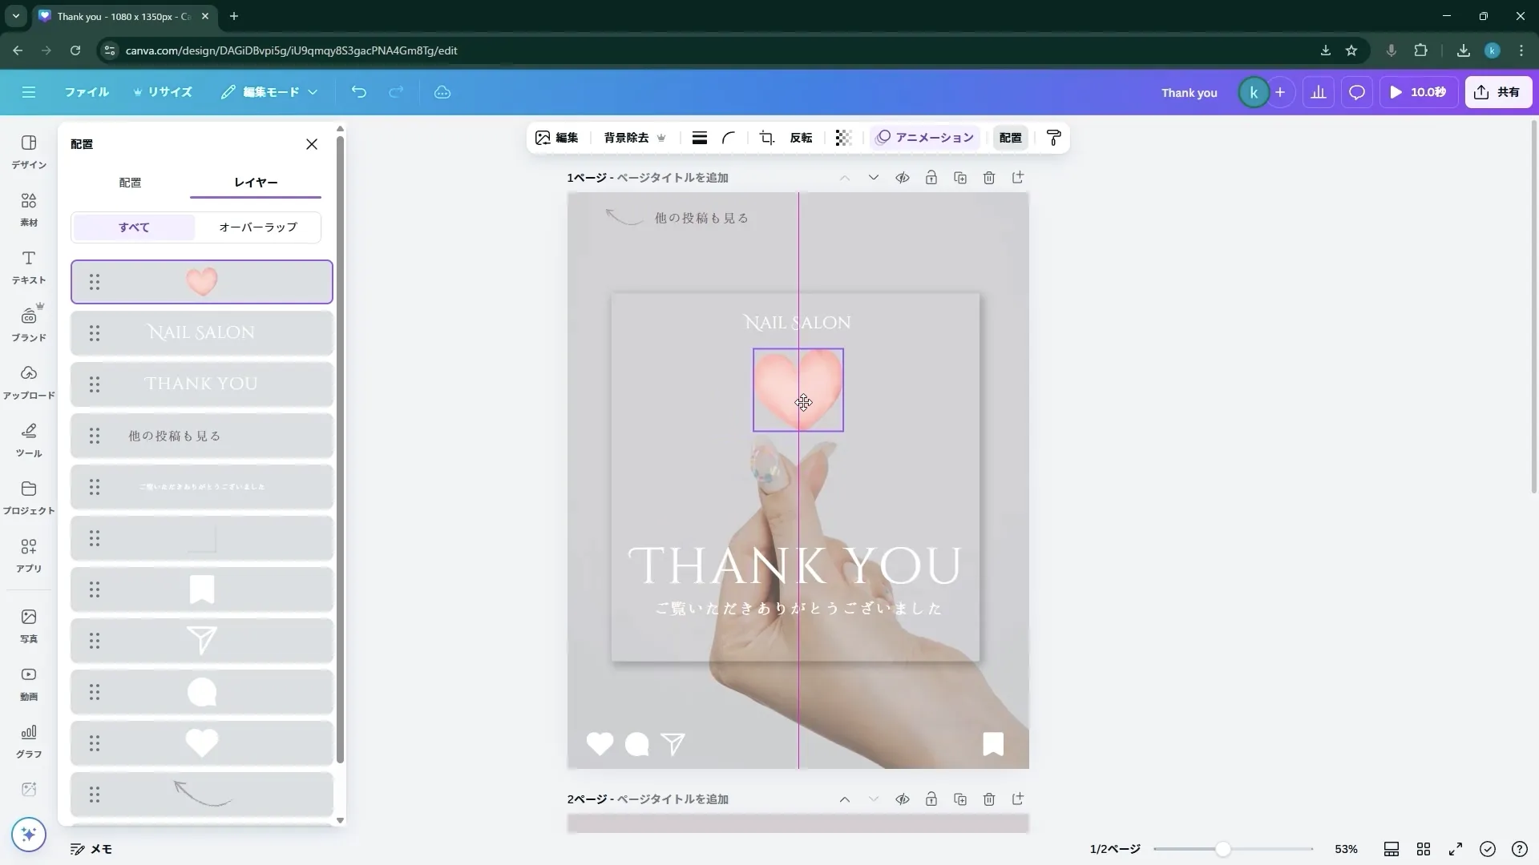Image resolution: width=1539 pixels, height=865 pixels.
Task: Open the comments speech bubble in header
Action: point(1357,92)
